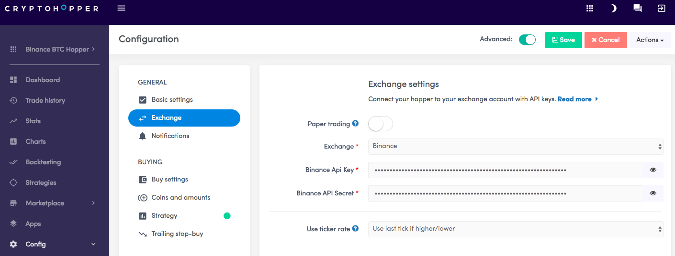
Task: Click the Dashboard sidebar icon
Action: tap(13, 80)
